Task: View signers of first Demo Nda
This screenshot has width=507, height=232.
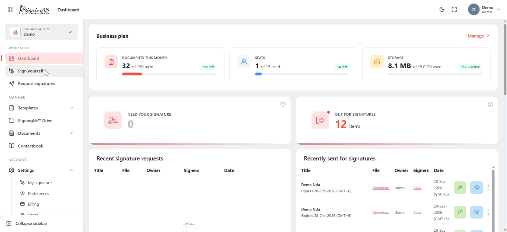Action: tap(417, 188)
